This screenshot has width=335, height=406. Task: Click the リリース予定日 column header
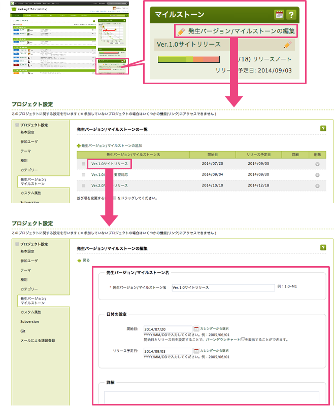point(258,155)
